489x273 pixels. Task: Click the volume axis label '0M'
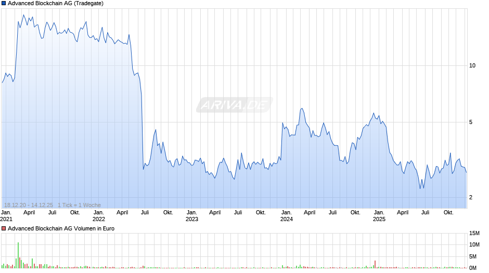(473, 268)
